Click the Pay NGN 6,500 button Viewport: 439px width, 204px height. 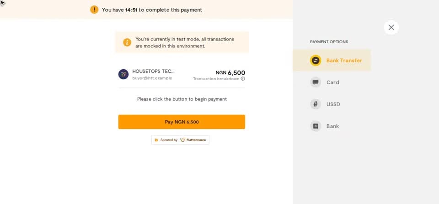(182, 122)
